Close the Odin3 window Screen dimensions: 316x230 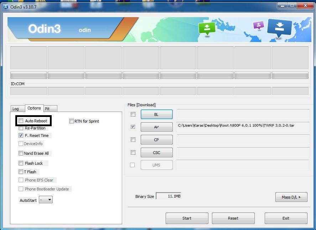point(306,6)
